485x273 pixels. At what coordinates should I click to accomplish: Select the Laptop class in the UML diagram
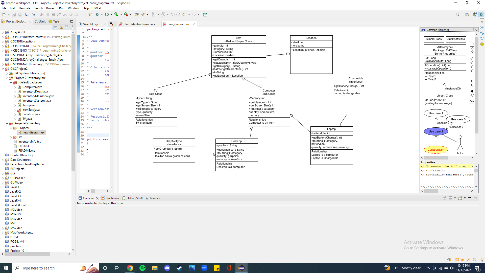tap(331, 129)
